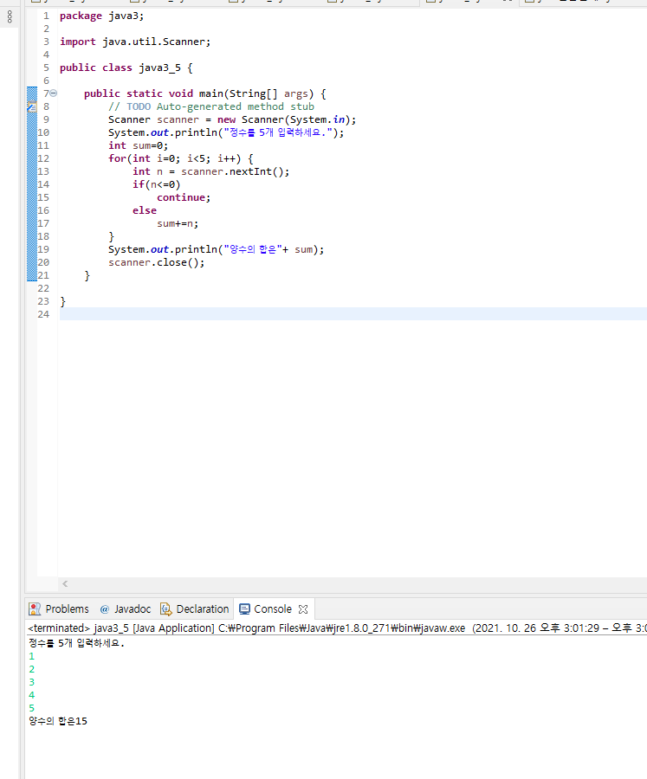The width and height of the screenshot is (647, 779).
Task: Click the TODO task marker on line 8
Action: click(x=32, y=106)
